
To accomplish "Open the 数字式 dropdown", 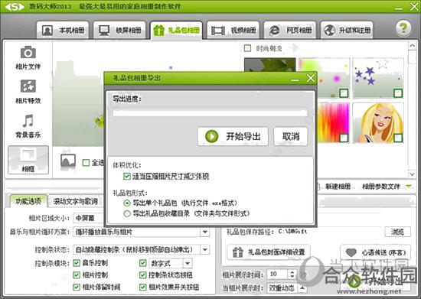I will [171, 263].
